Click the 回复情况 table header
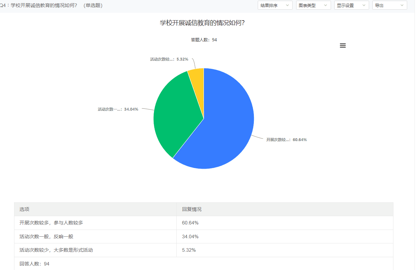 pyautogui.click(x=285, y=209)
